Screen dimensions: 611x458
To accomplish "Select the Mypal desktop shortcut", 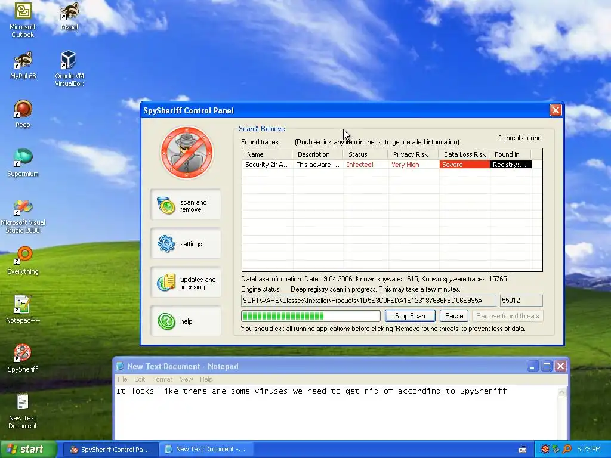I will tap(69, 16).
